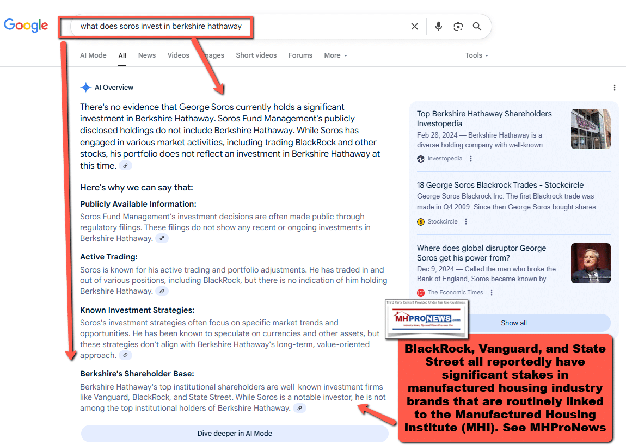626x445 pixels.
Task: Open source link icon in Publicly Available Information
Action: coord(162,238)
